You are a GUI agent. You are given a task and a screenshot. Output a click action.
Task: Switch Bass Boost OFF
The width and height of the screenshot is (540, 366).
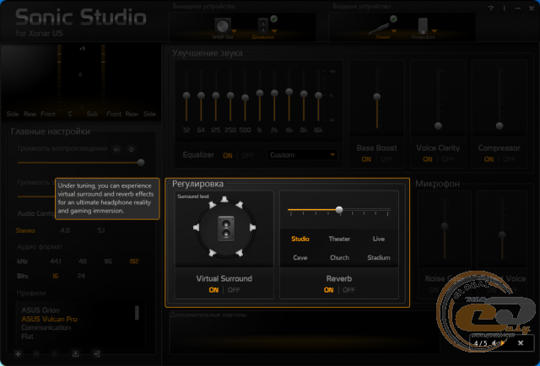click(386, 159)
